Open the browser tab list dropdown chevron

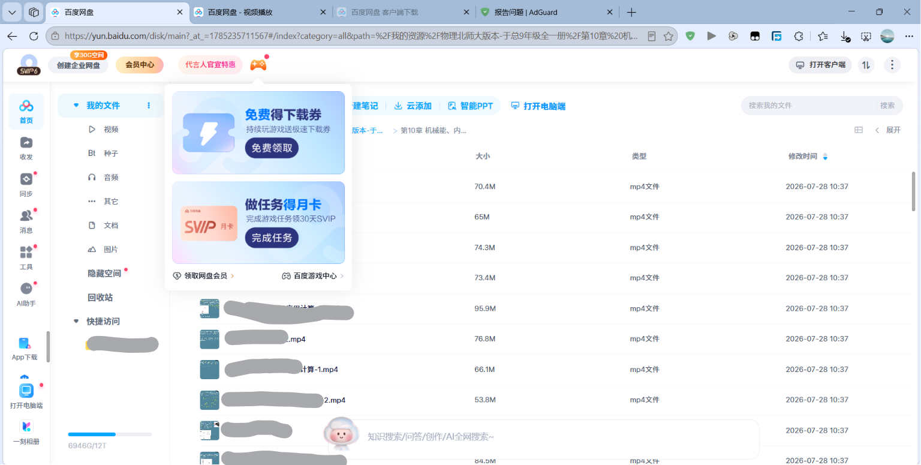pyautogui.click(x=13, y=12)
